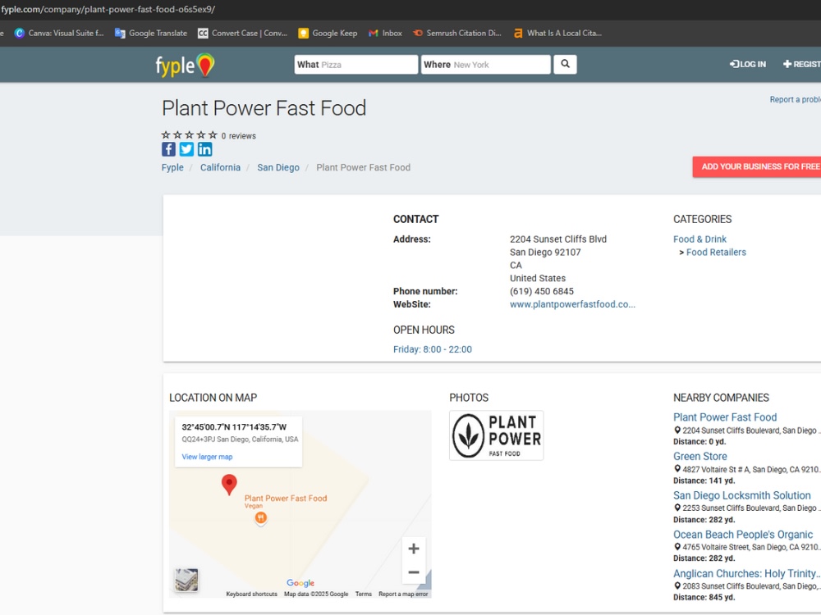Screen dimensions: 821x615
Task: Click the address 2204 Sunset Cliffs Blvd
Action: click(x=558, y=239)
